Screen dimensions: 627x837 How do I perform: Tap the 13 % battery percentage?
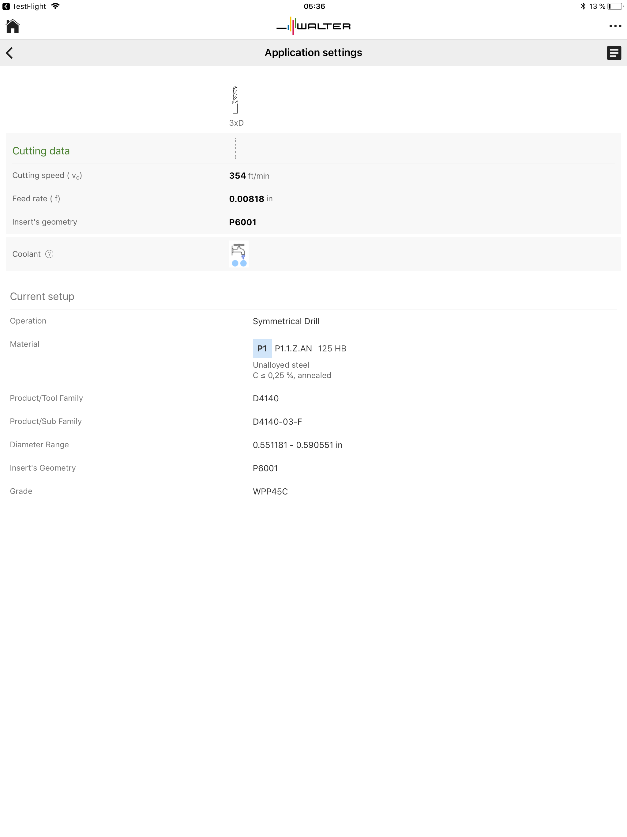(597, 6)
